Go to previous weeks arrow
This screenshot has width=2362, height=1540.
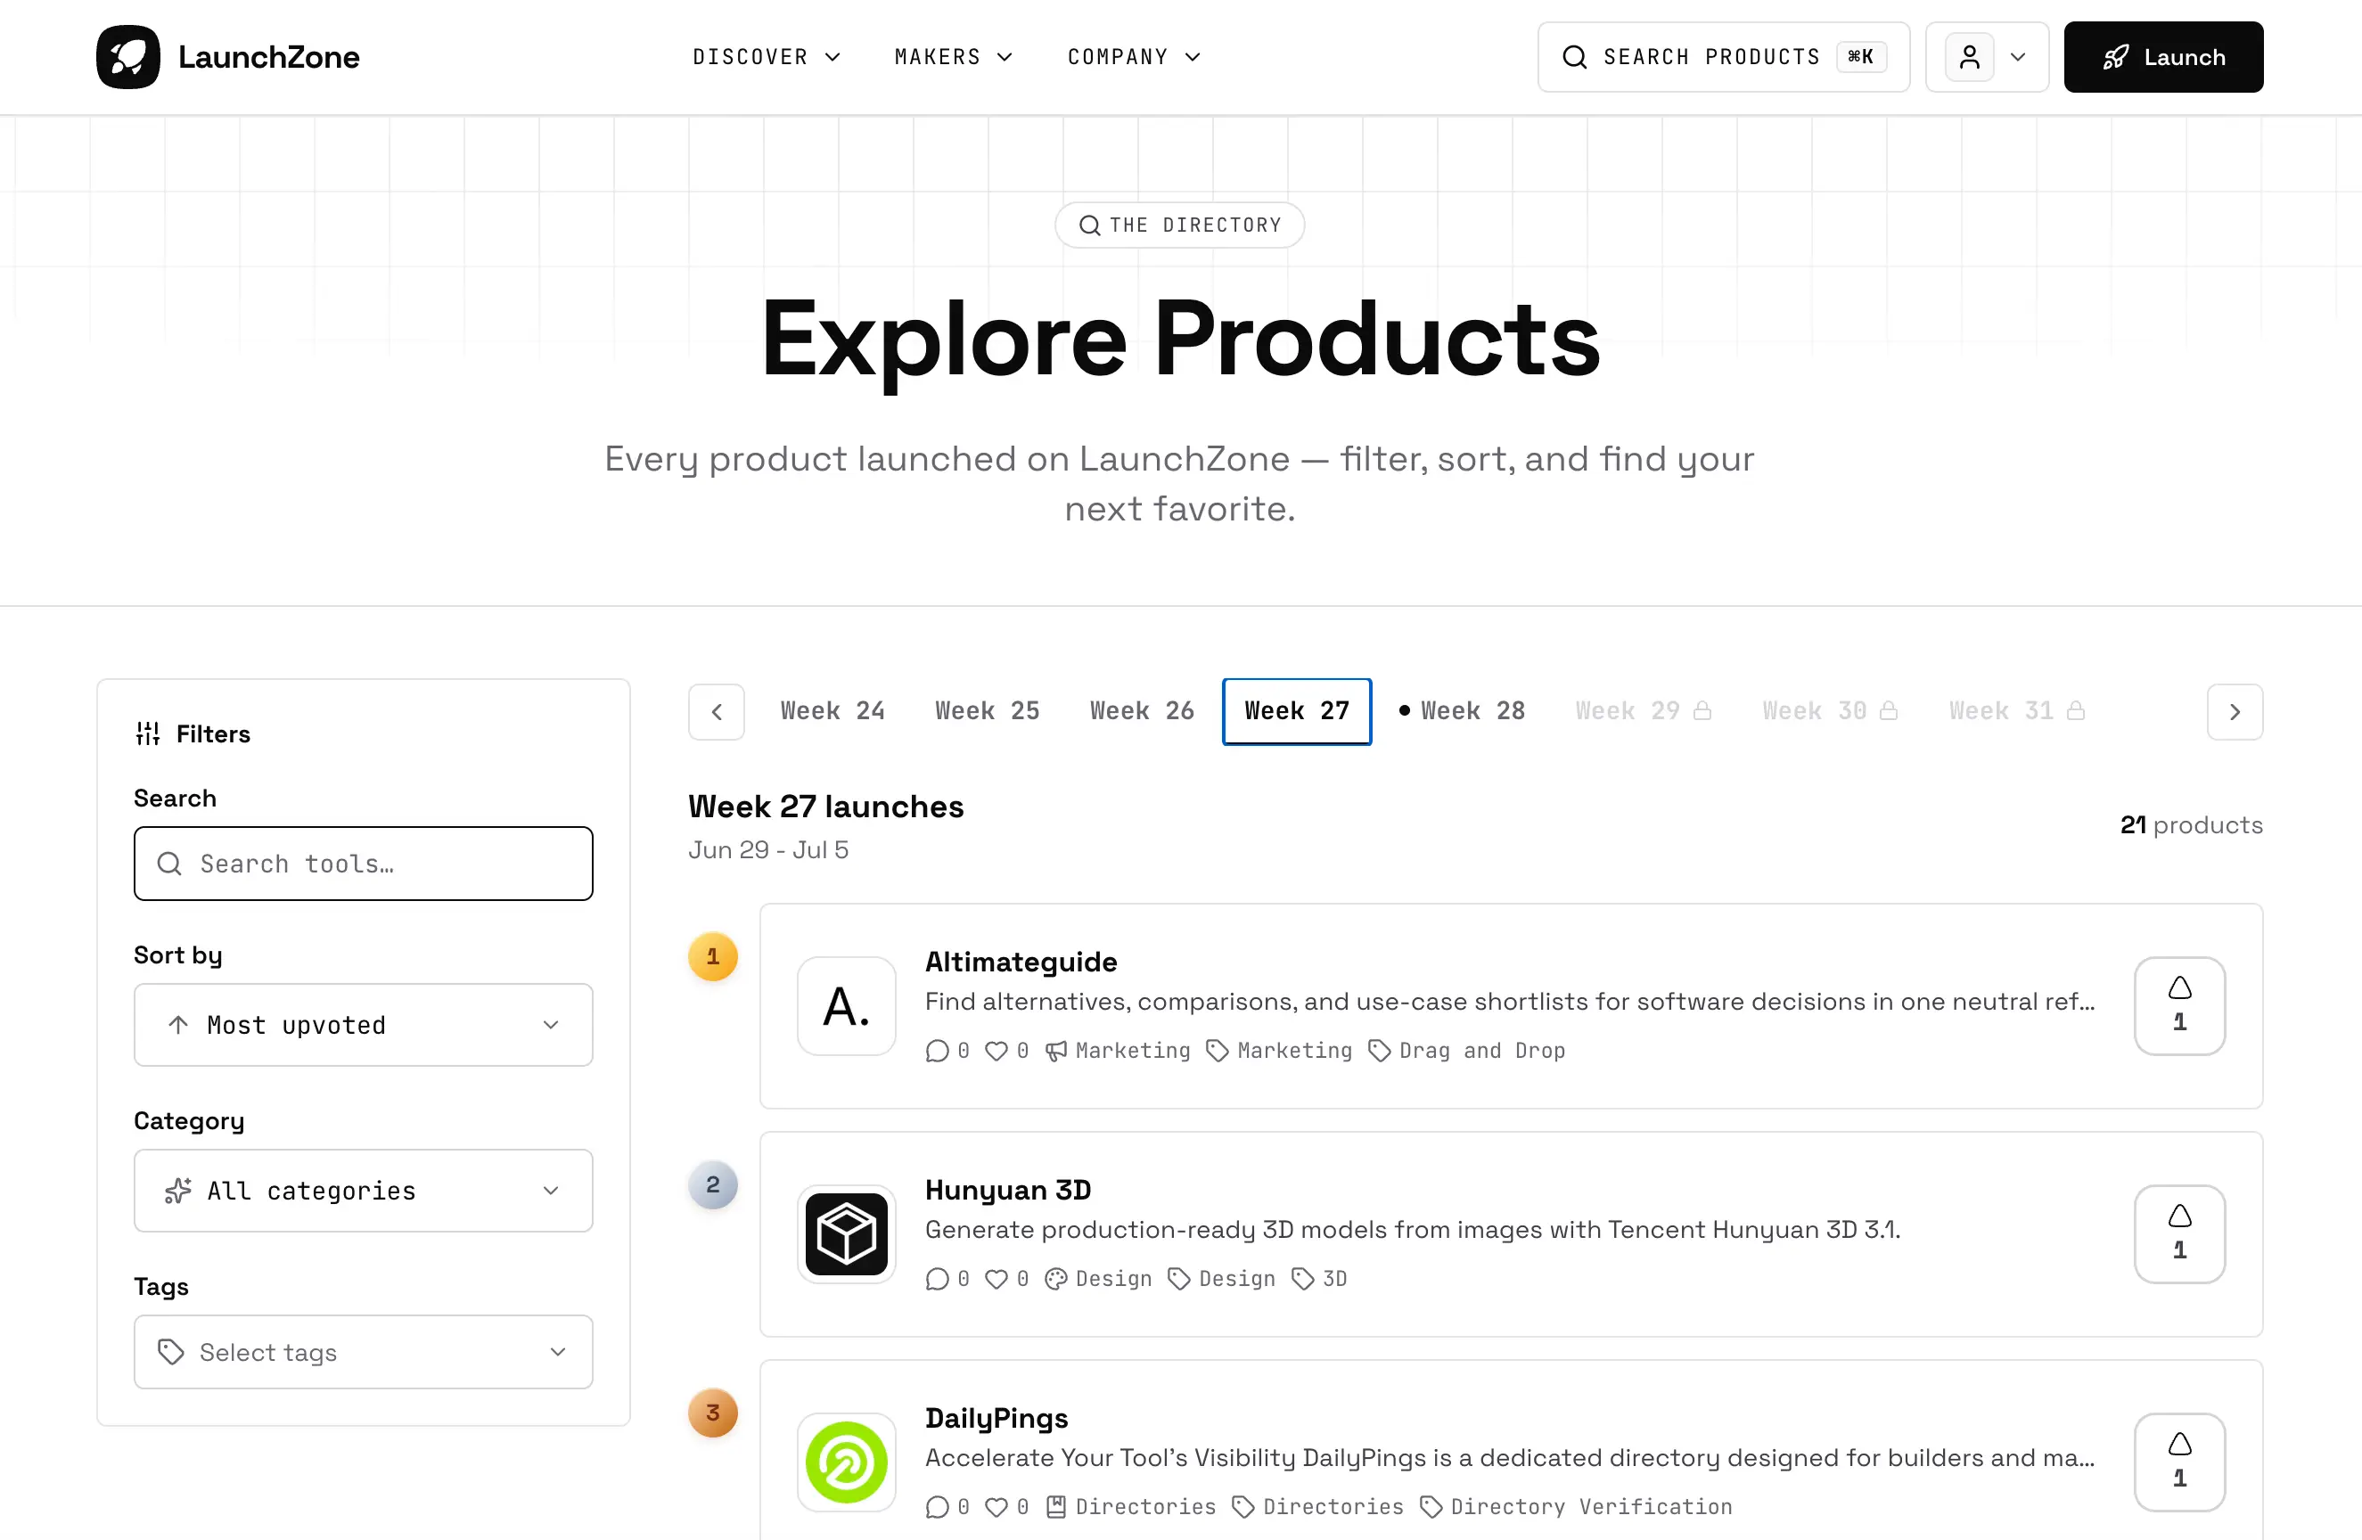tap(717, 711)
